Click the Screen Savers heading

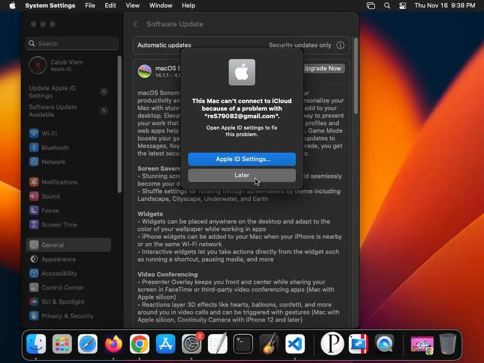pyautogui.click(x=159, y=169)
